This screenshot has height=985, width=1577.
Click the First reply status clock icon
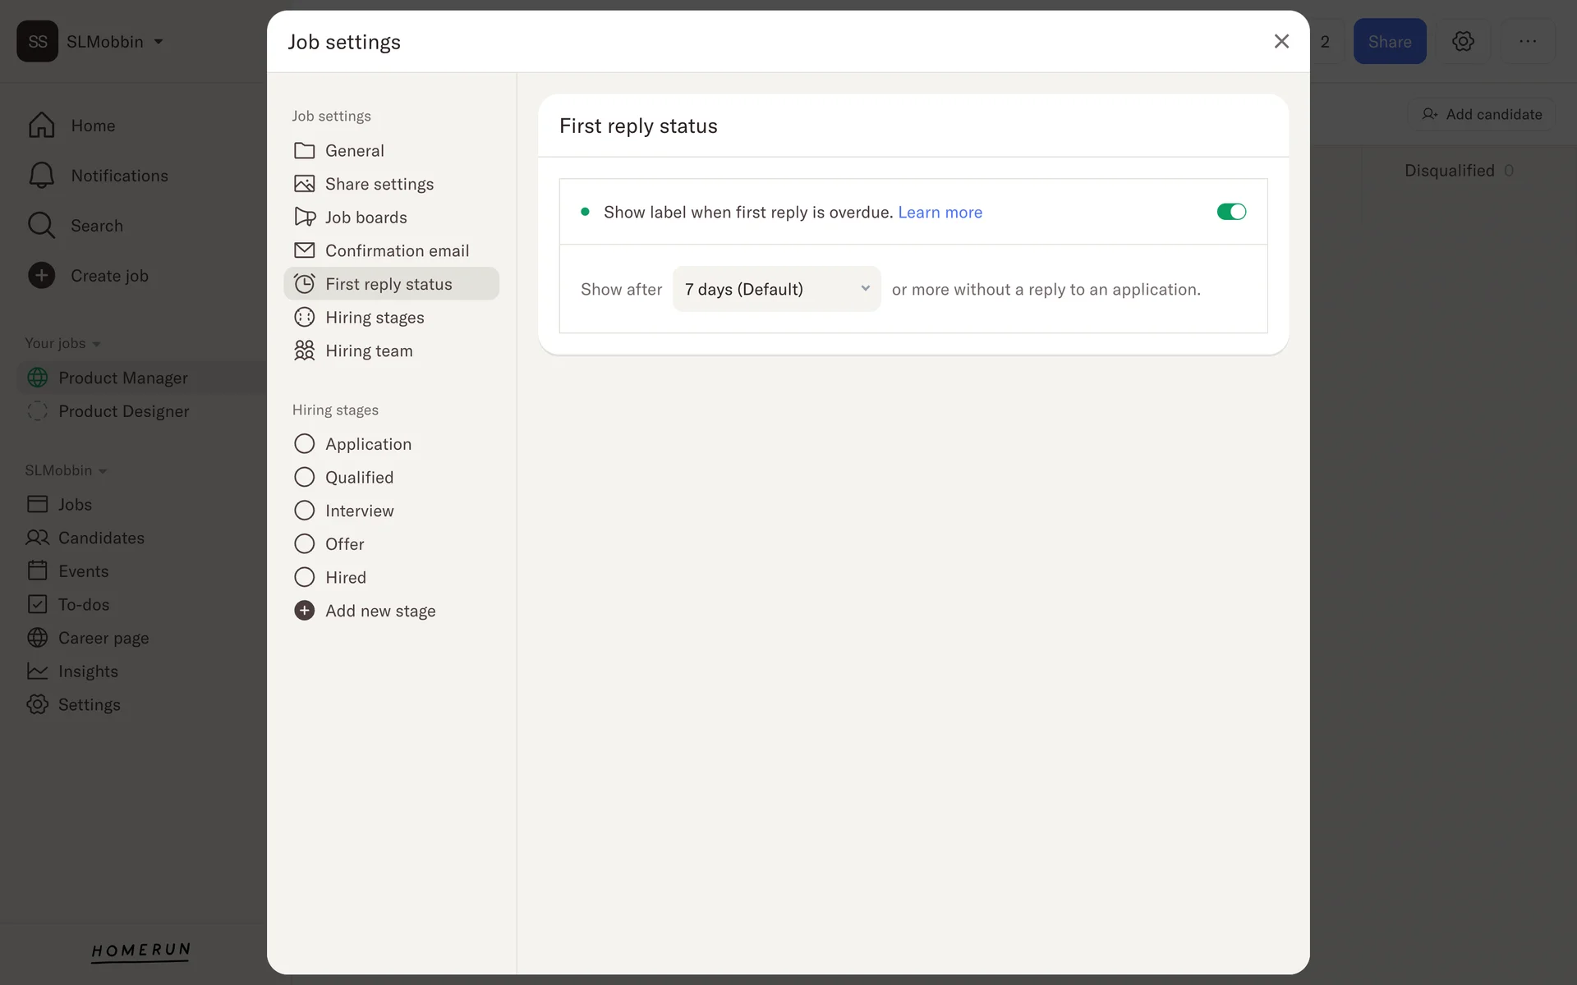tap(304, 284)
